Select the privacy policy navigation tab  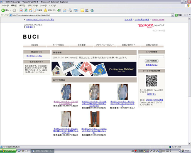click(x=105, y=45)
